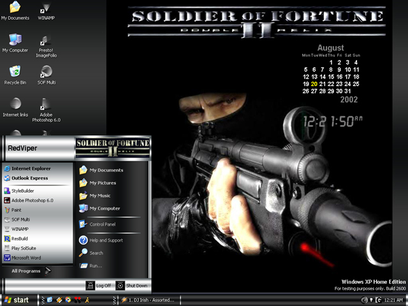Image resolution: width=408 pixels, height=306 pixels.
Task: Click the Shut Down button
Action: [132, 286]
